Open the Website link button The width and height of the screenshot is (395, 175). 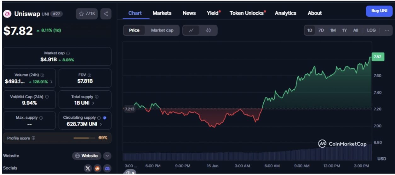[87, 155]
